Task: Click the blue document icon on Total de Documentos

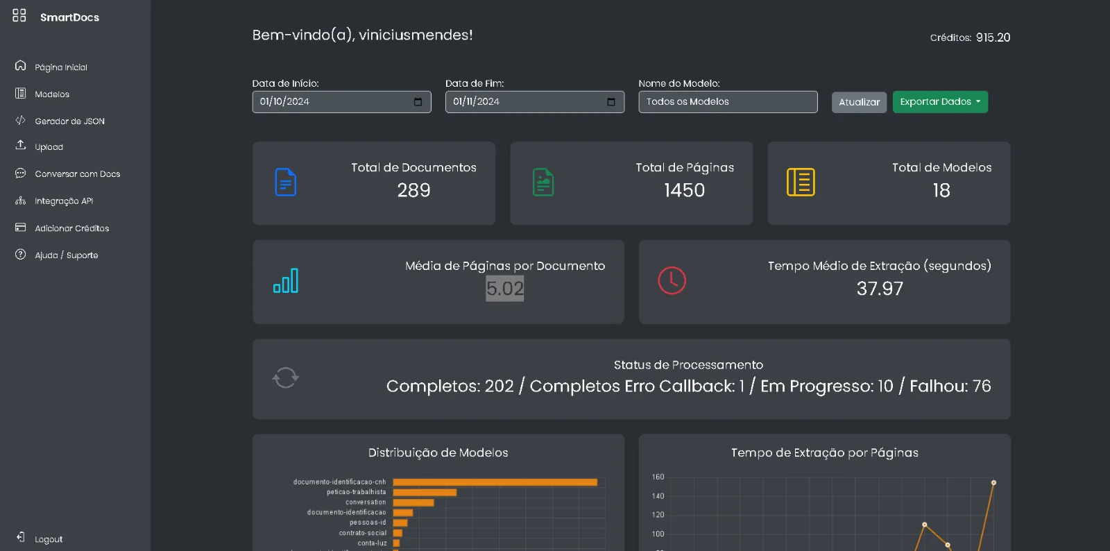Action: click(x=286, y=183)
